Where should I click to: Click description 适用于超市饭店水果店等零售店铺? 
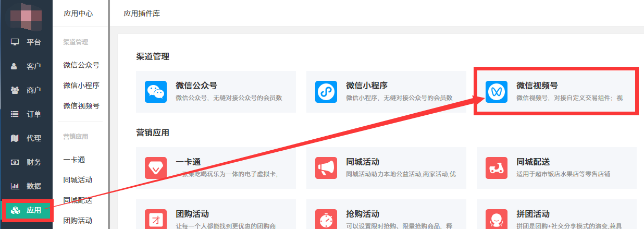click(x=563, y=174)
